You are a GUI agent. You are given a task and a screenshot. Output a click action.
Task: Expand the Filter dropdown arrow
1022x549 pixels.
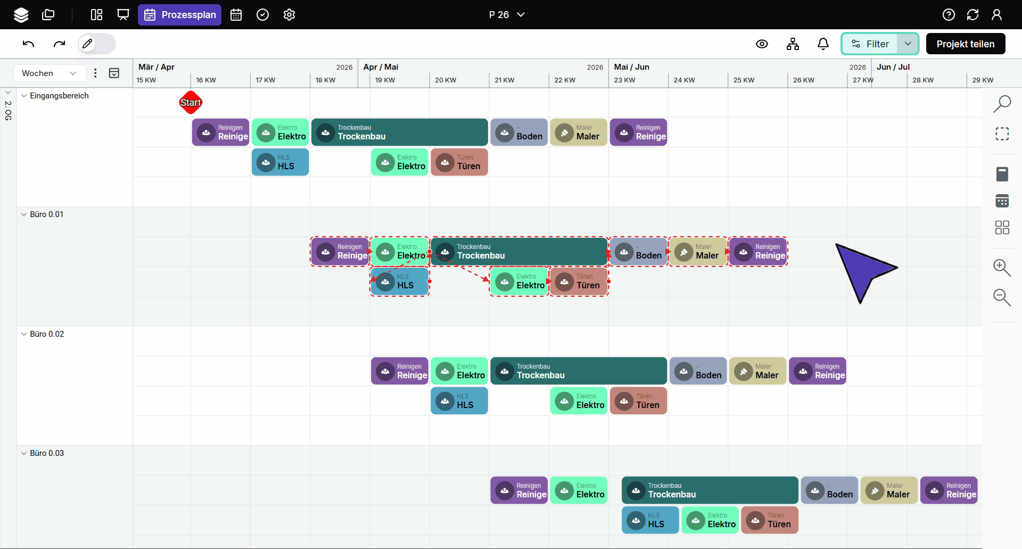coord(908,44)
